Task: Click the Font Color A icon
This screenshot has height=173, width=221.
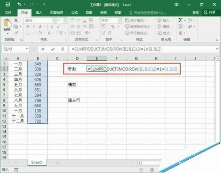Action: tap(49, 33)
